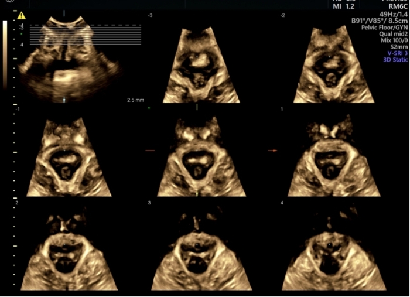Click the white arrow marker below reference image
The height and width of the screenshot is (297, 410).
pyautogui.click(x=64, y=100)
